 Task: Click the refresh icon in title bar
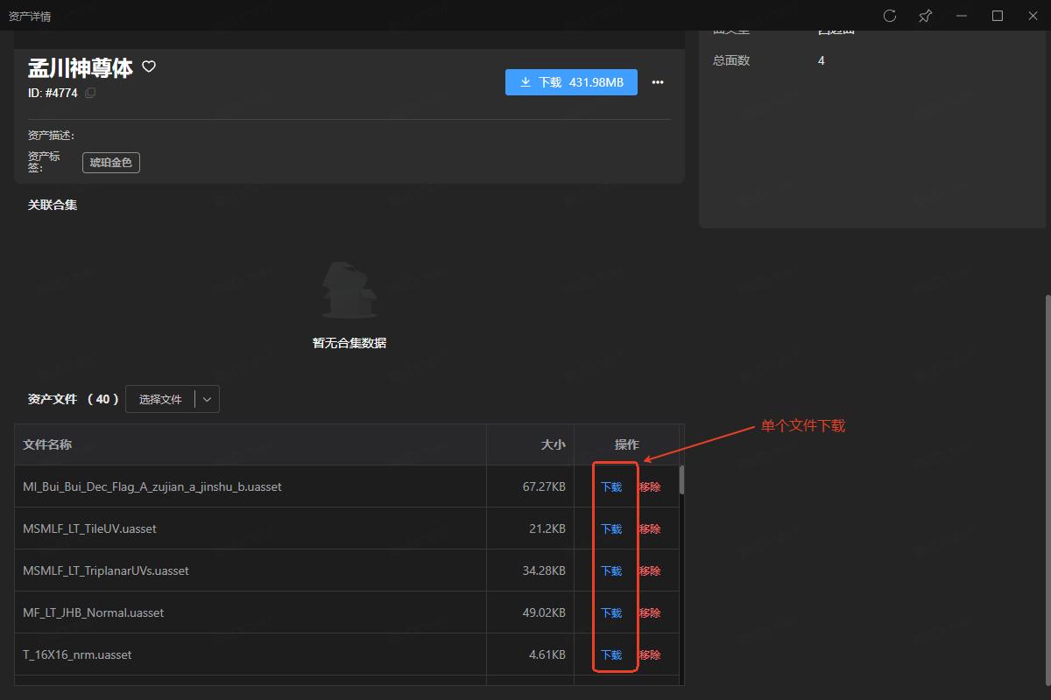click(890, 16)
